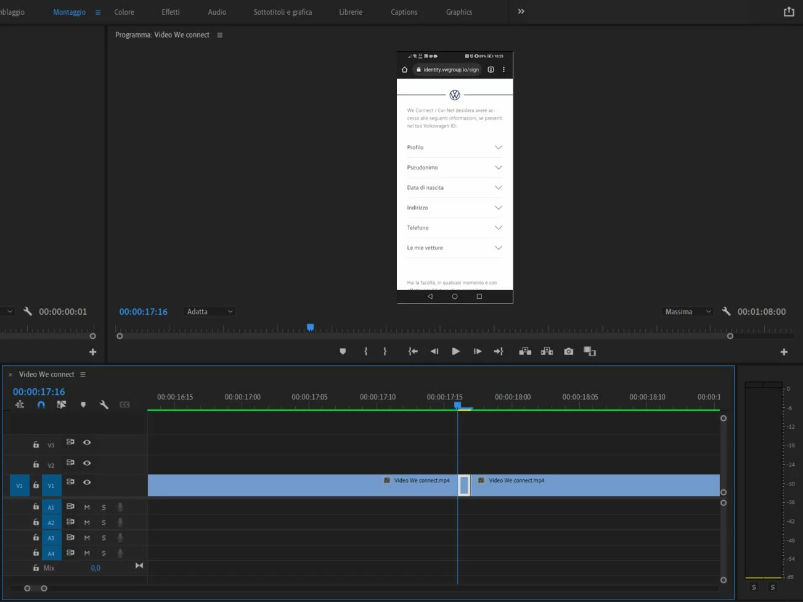Toggle timeline Snap magnet
The width and height of the screenshot is (803, 602).
point(41,405)
